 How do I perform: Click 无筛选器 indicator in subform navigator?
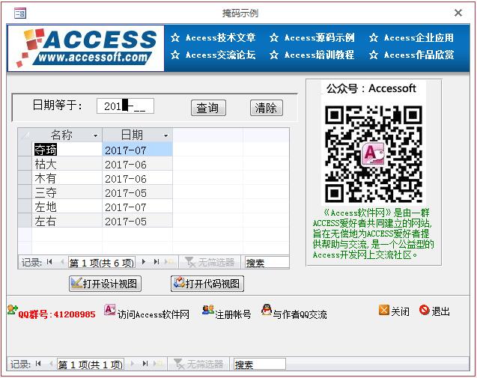[210, 262]
